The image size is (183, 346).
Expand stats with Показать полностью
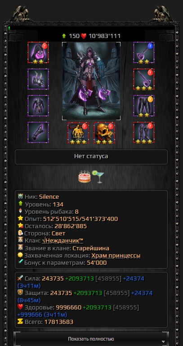point(91,339)
